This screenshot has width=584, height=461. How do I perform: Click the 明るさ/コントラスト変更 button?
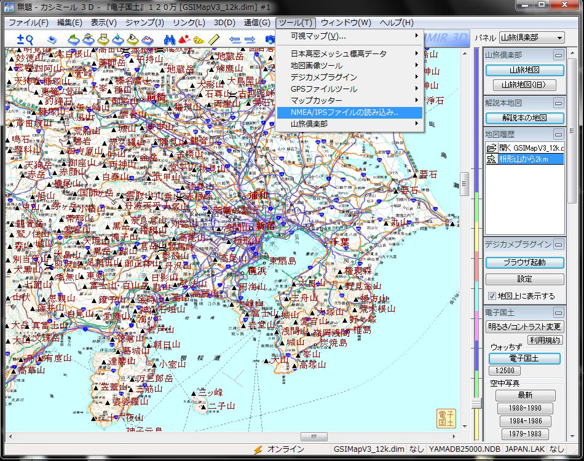pos(524,327)
